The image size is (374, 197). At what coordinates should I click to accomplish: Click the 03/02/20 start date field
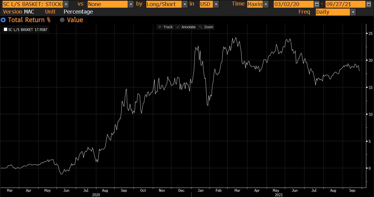coord(293,4)
